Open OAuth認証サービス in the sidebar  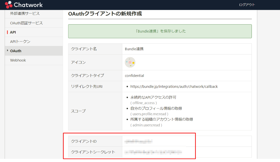(26, 23)
